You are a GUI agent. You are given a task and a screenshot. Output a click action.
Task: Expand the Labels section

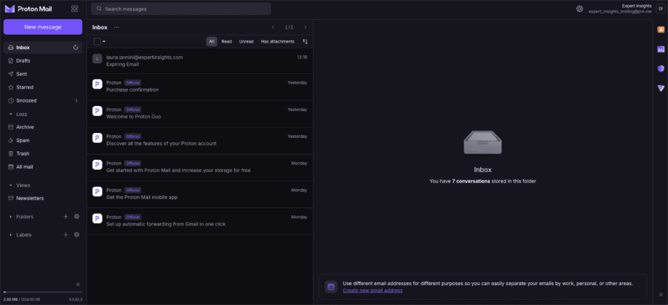coord(11,235)
